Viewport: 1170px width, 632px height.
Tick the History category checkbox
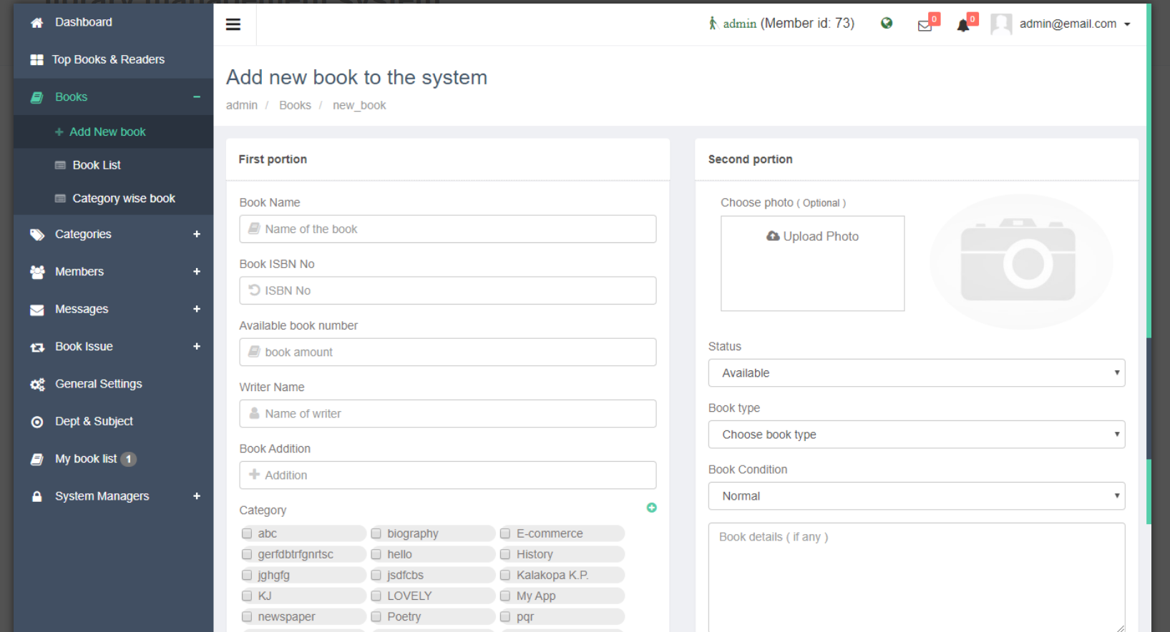click(505, 554)
